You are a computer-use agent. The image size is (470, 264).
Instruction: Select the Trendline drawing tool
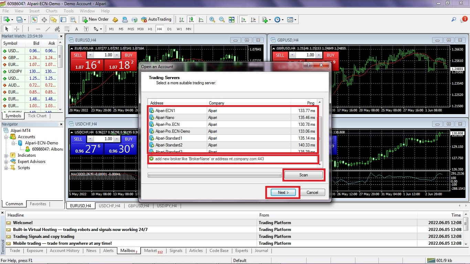47,29
